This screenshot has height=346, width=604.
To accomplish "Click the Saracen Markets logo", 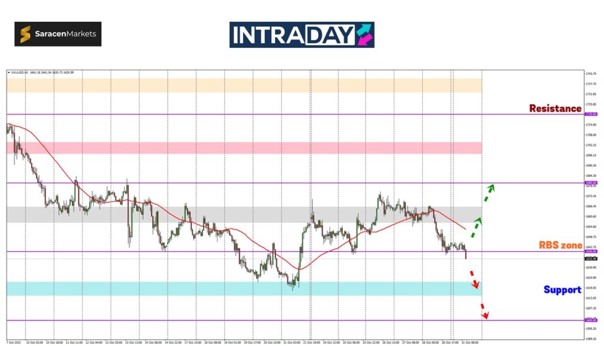I will 58,34.
